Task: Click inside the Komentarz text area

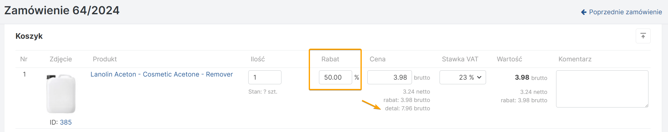Action: pyautogui.click(x=602, y=89)
